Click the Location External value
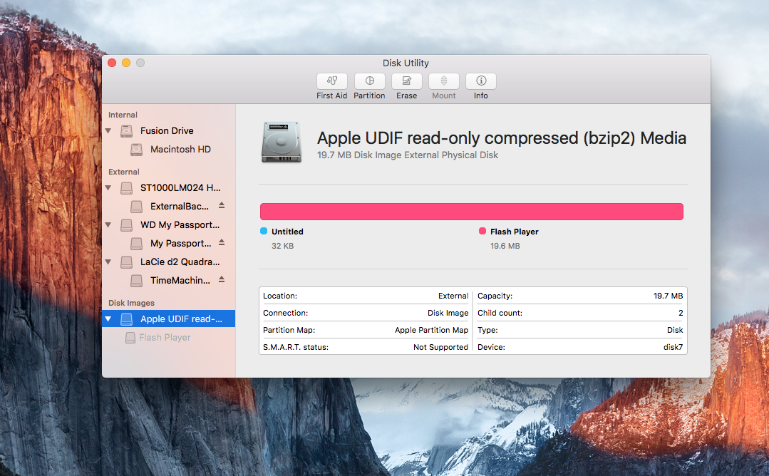Screen dimensions: 769x476 pyautogui.click(x=453, y=296)
